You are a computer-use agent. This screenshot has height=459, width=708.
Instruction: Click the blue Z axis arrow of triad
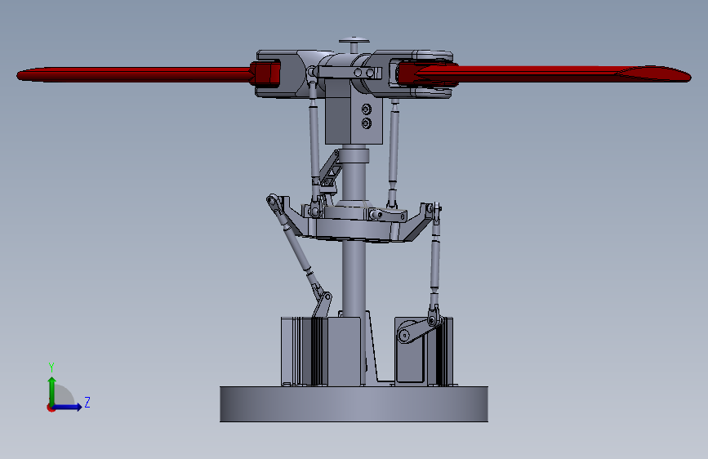[x=68, y=407]
